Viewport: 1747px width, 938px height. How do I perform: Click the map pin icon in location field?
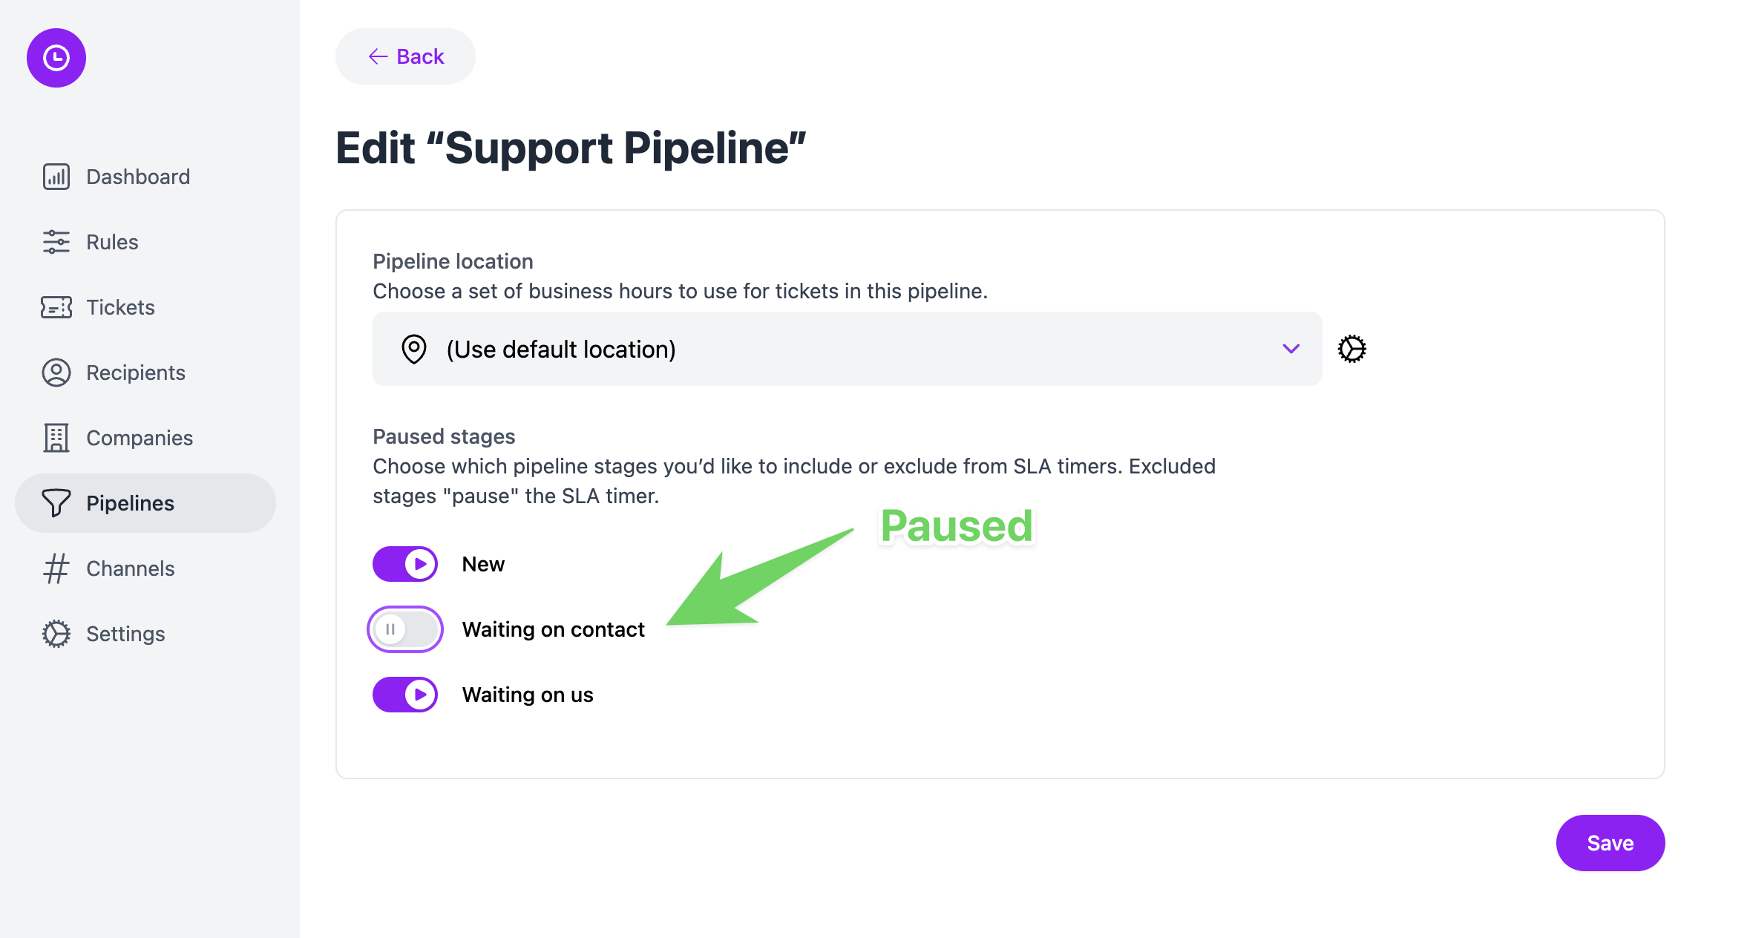pos(414,349)
